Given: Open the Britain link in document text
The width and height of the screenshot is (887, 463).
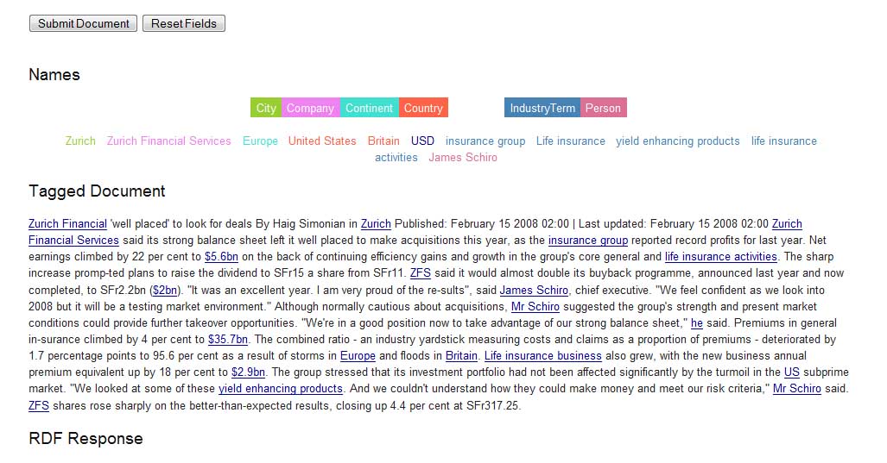Looking at the screenshot, I should click(461, 356).
